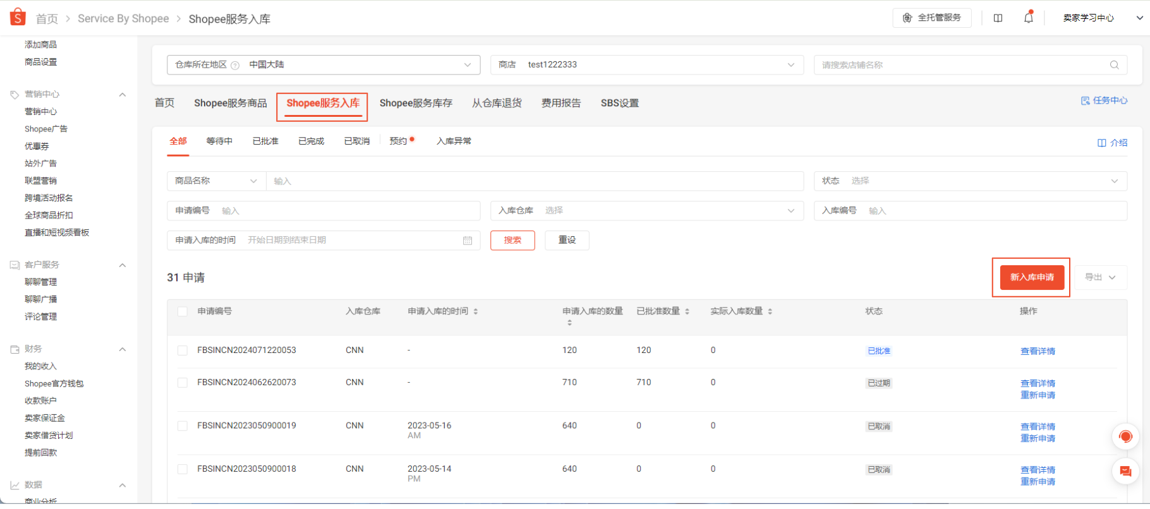
Task: Click the Shopee logo icon
Action: point(18,17)
